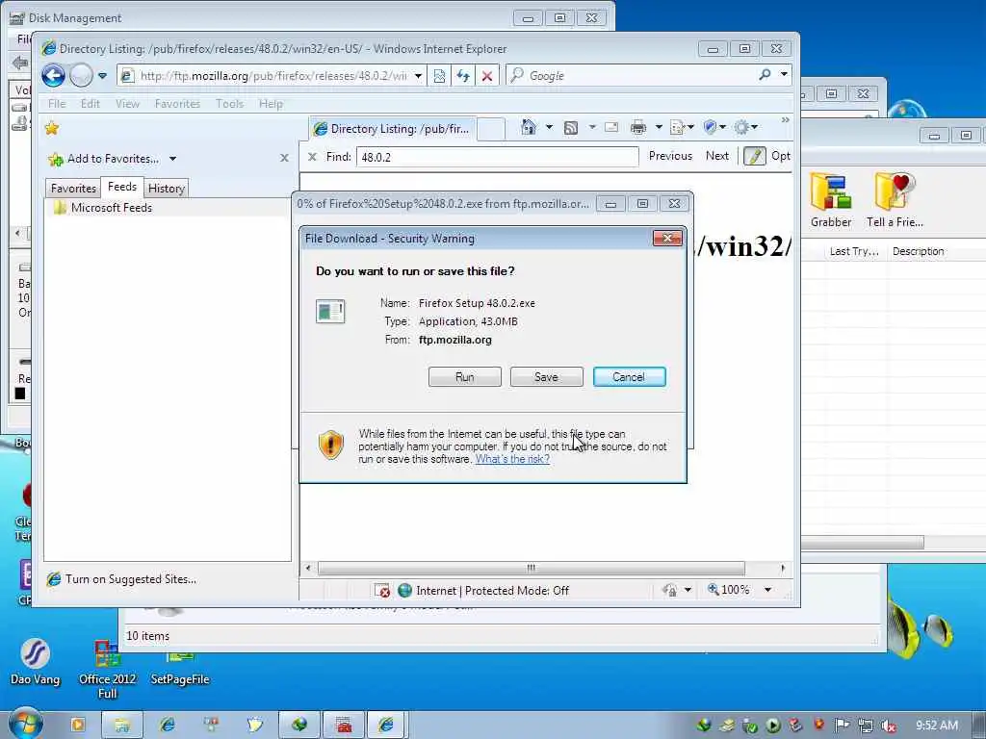Click the horizontal scrollbar in IE page
The height and width of the screenshot is (739, 986).
(532, 568)
